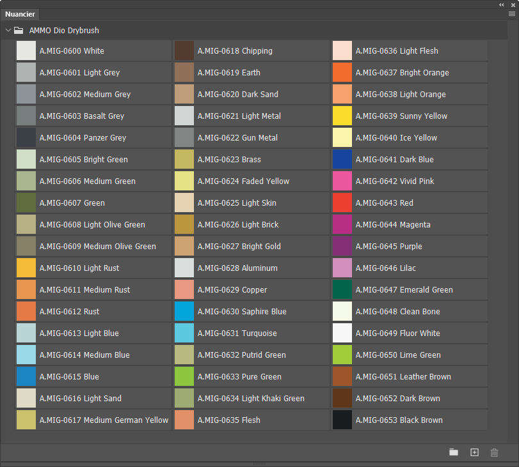The width and height of the screenshot is (519, 467).
Task: Pick the A.MIG-0623 Brass swatch
Action: click(x=184, y=159)
